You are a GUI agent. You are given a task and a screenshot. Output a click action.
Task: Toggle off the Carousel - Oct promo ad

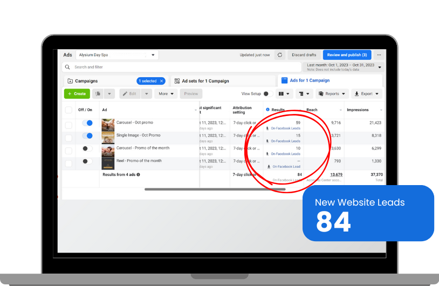pyautogui.click(x=87, y=123)
